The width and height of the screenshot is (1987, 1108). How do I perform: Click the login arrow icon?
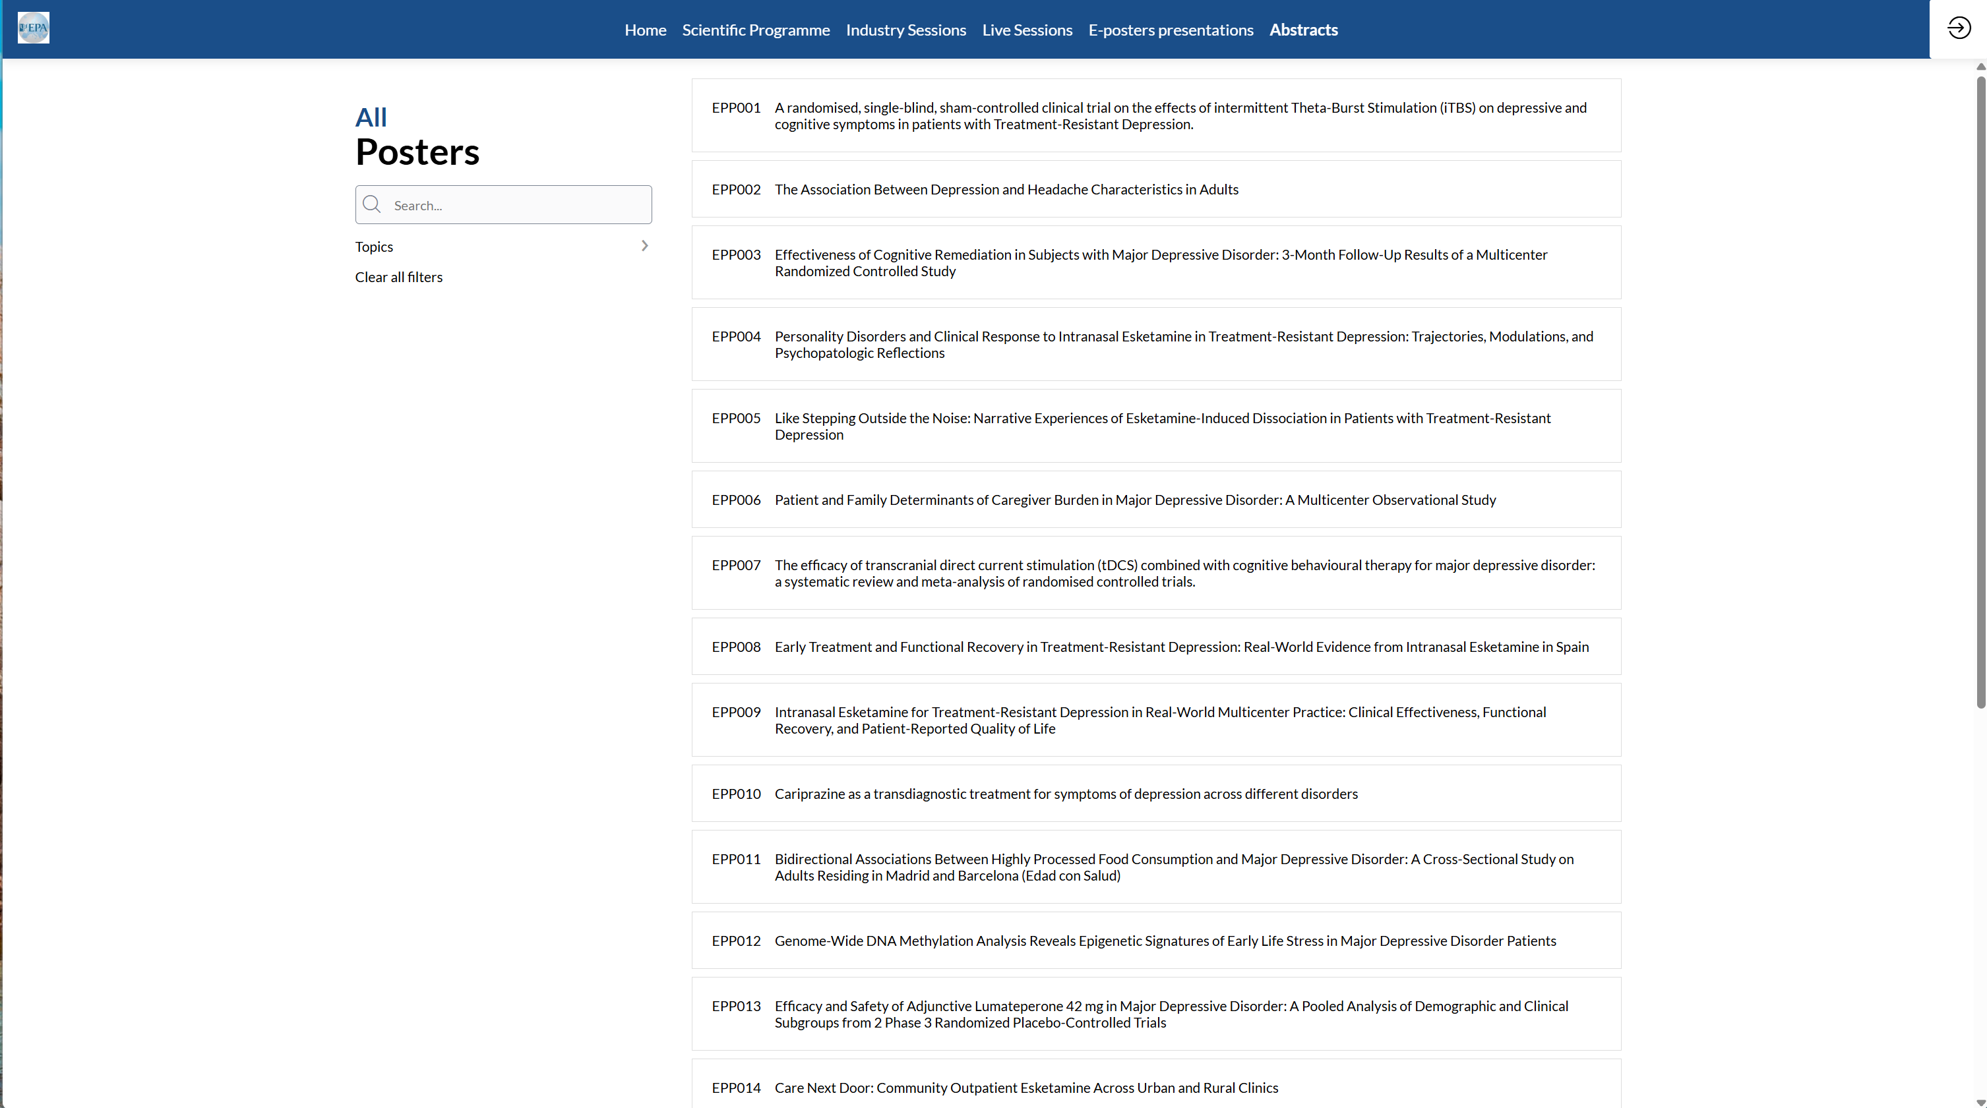(x=1959, y=28)
